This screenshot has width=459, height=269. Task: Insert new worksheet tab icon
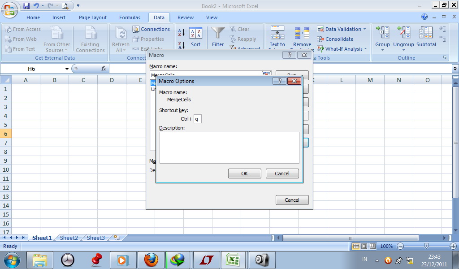point(117,238)
